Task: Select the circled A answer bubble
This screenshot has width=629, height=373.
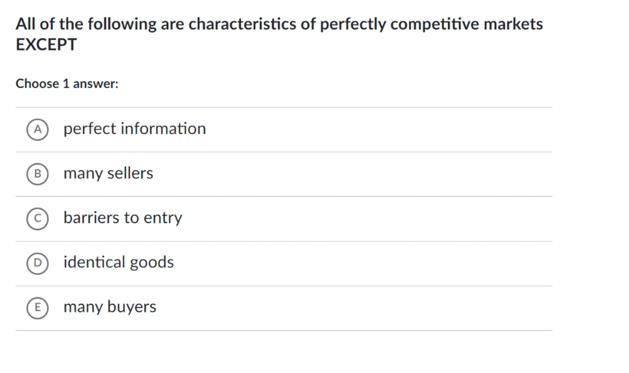Action: (37, 130)
